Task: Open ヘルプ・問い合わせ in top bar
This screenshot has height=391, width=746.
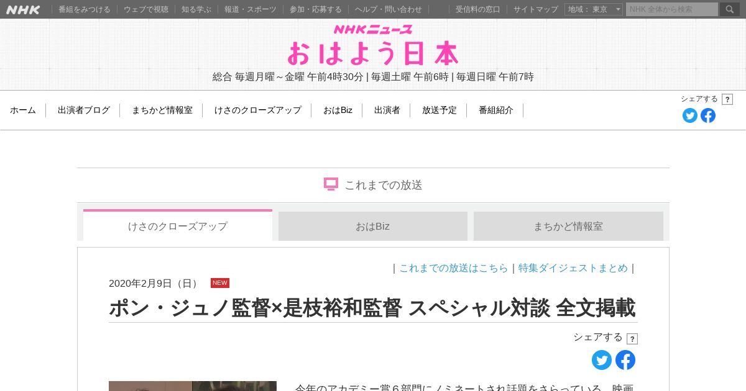Action: point(389,9)
